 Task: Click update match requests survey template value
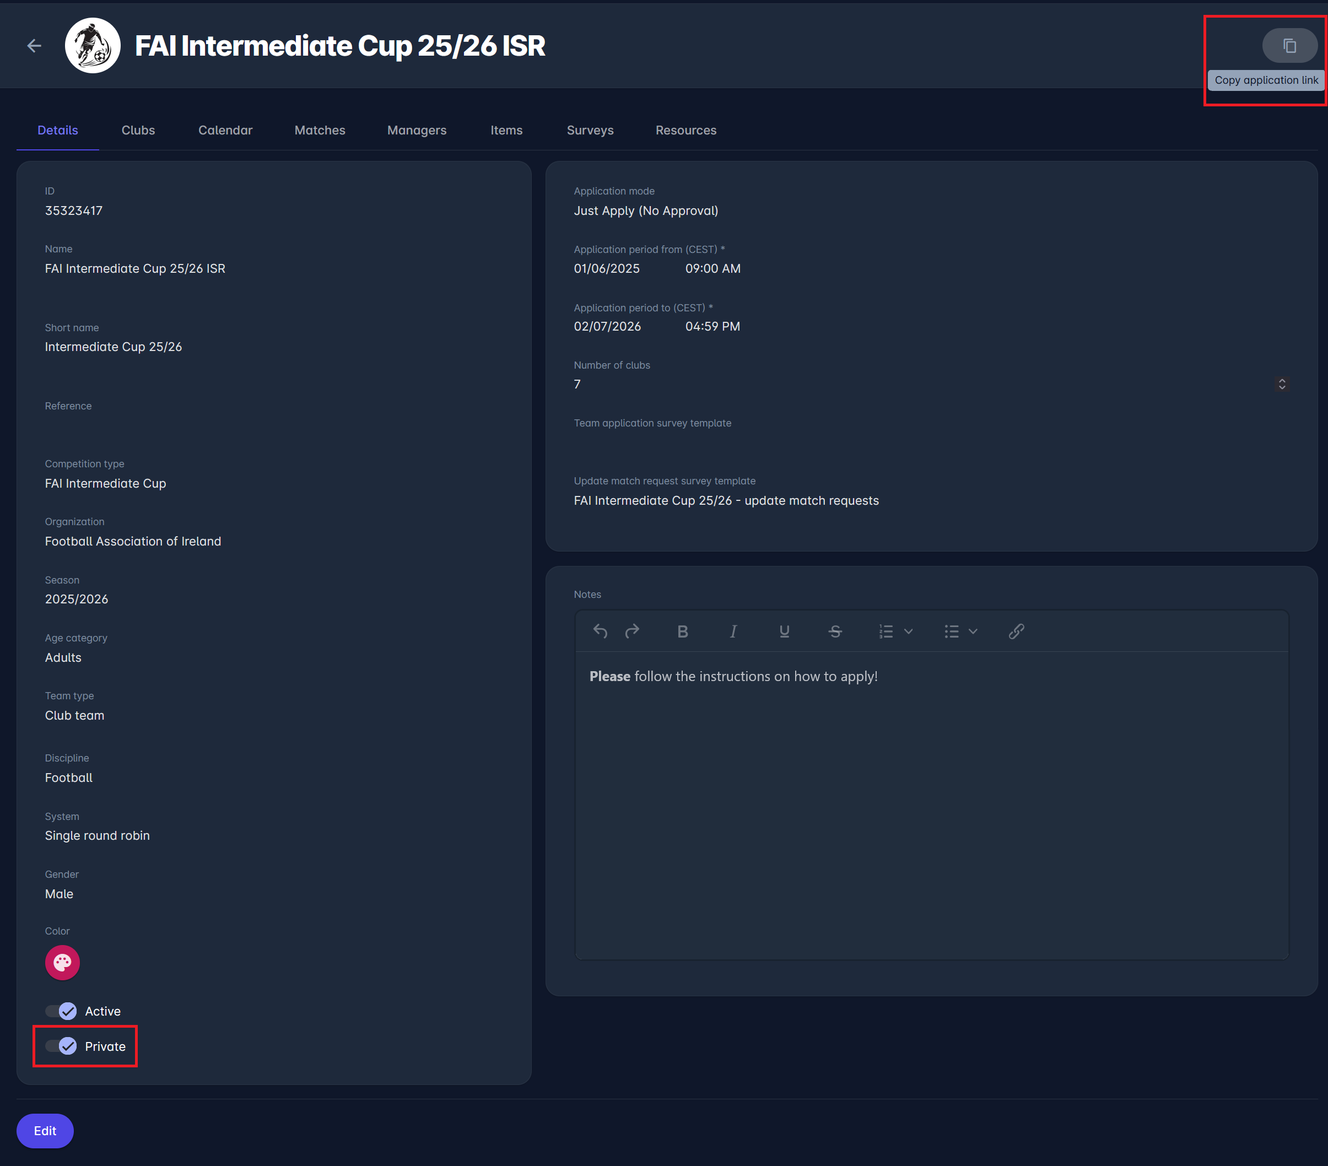(x=726, y=500)
